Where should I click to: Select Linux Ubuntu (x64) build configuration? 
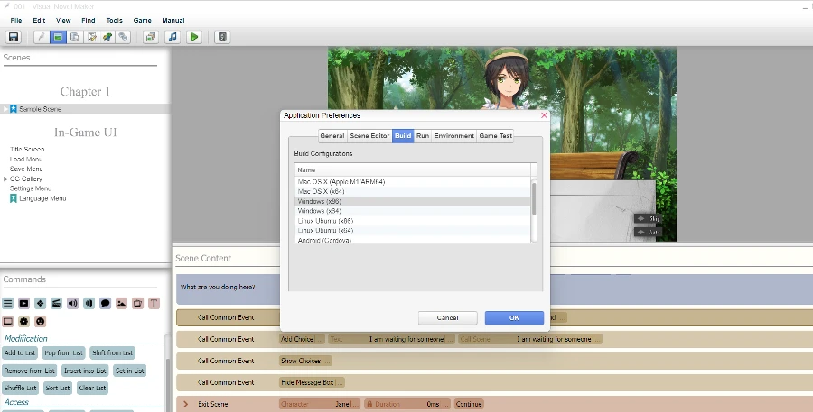325,230
